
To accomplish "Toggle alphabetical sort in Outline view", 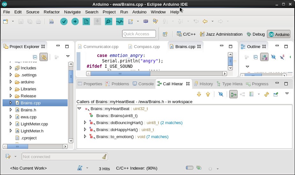I will (x=264, y=57).
